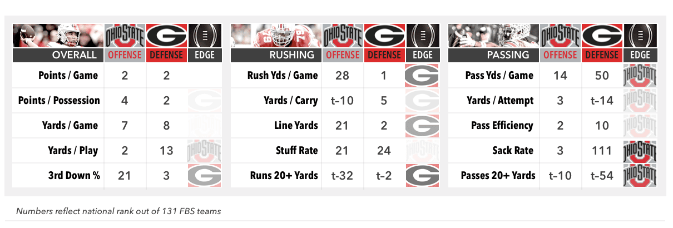This screenshot has width=673, height=228.
Task: Select Georgia edge logo for Rush Yds / Game
Action: [x=422, y=76]
